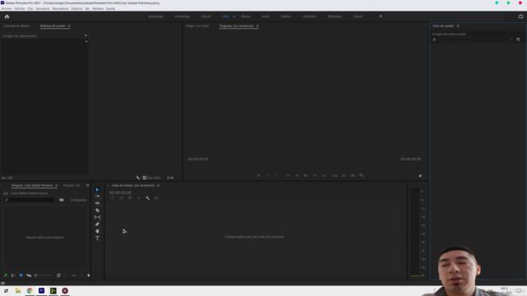
Task: Click Export Frame camera icon
Action: [x=353, y=175]
